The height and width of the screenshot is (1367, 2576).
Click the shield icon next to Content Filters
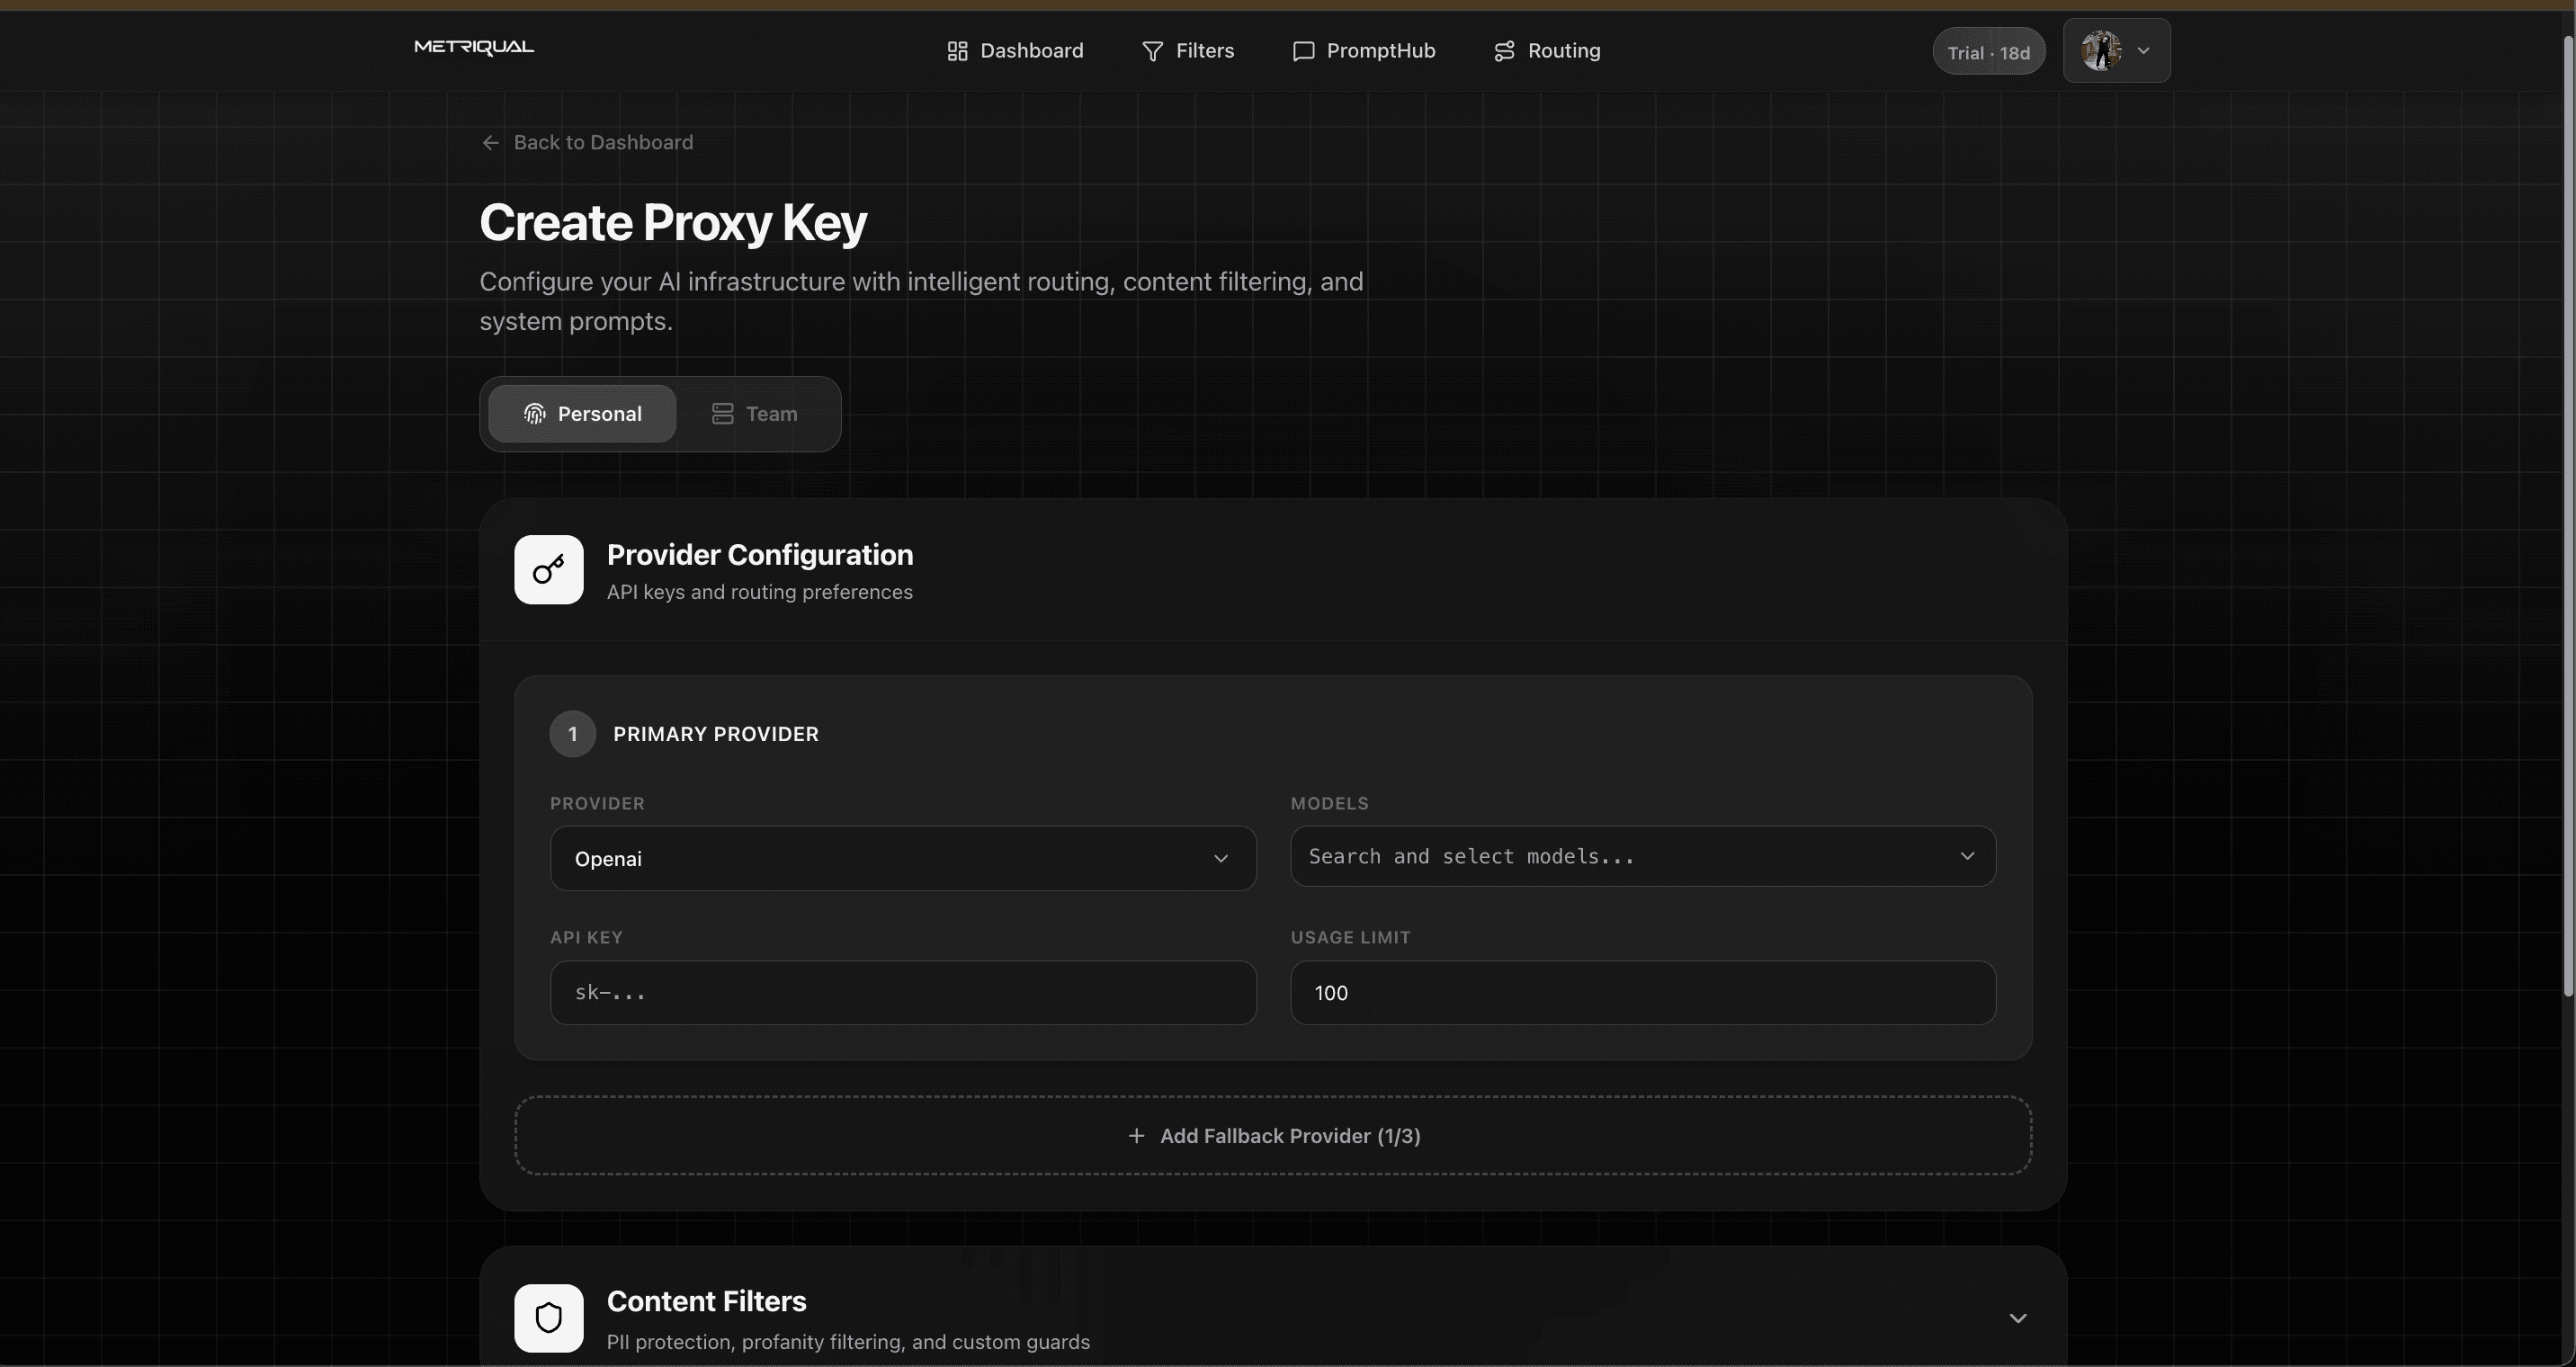tap(548, 1317)
